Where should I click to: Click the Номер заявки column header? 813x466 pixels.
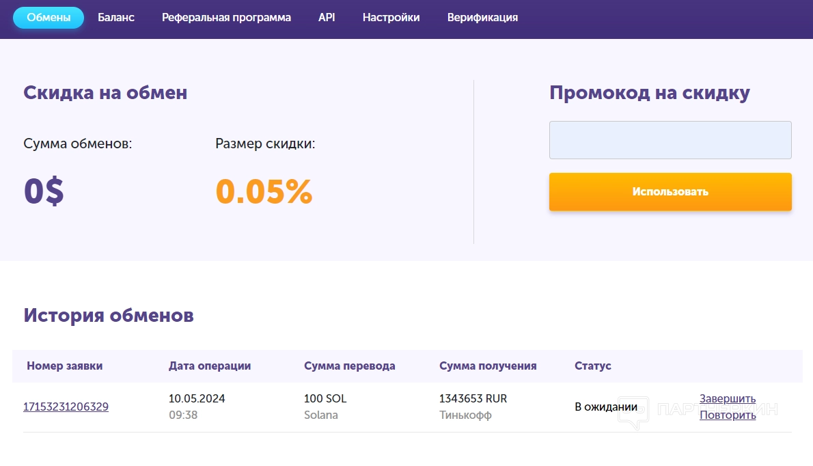(x=65, y=366)
